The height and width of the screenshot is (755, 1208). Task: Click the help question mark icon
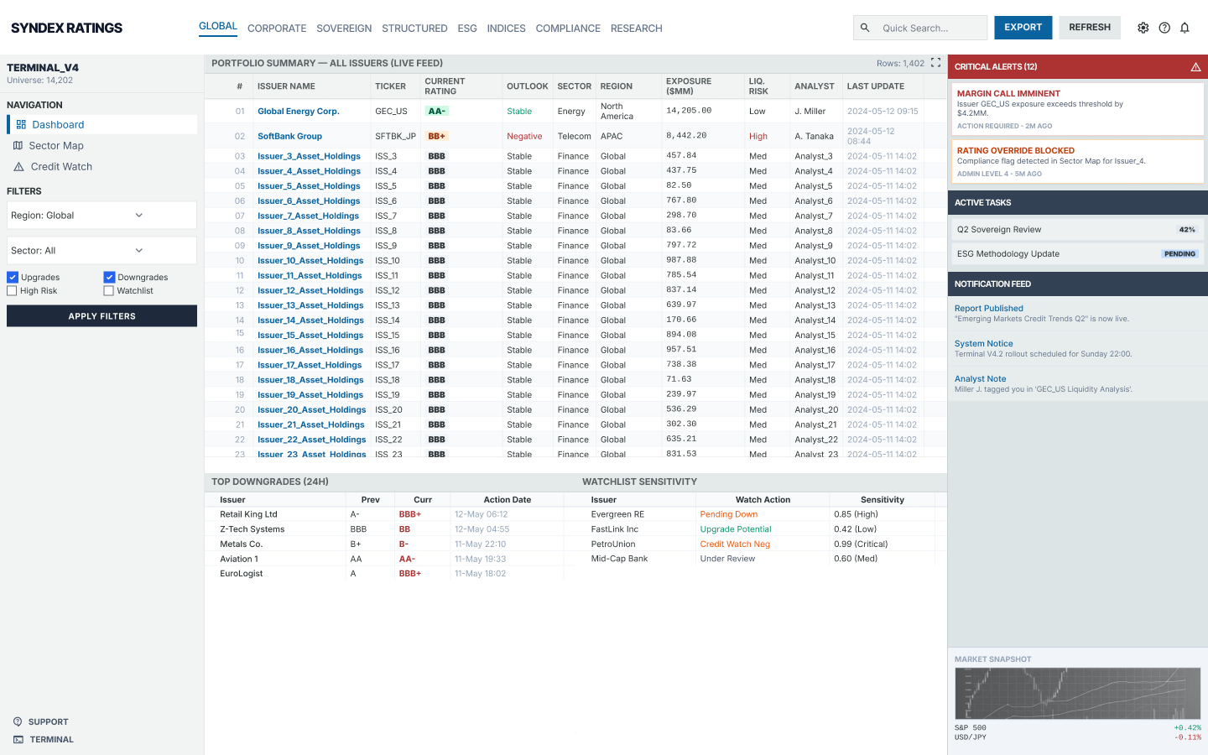pos(1164,28)
